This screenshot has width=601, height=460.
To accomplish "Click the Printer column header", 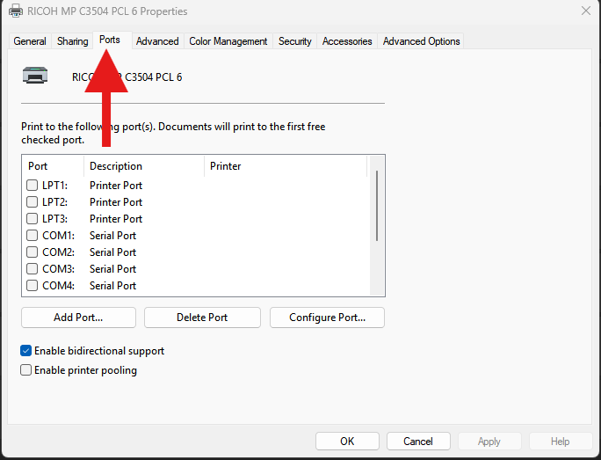I will click(x=286, y=166).
